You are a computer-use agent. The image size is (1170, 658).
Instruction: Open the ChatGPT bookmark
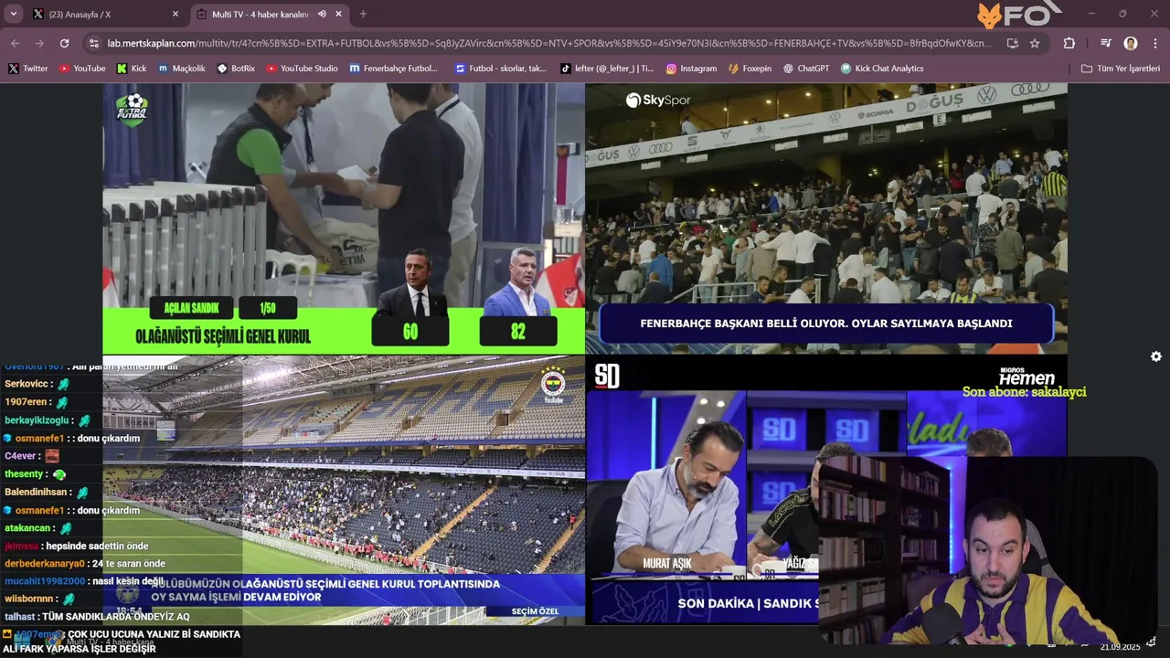click(806, 69)
